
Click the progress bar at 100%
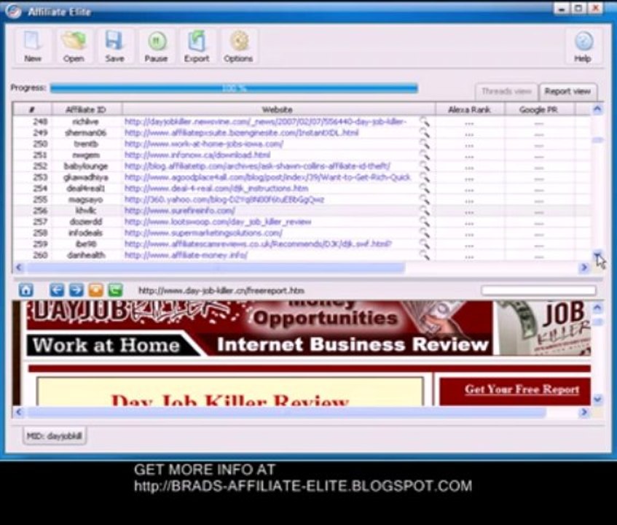(x=234, y=88)
